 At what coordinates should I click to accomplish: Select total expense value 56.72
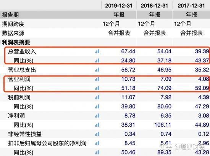tap(128, 70)
